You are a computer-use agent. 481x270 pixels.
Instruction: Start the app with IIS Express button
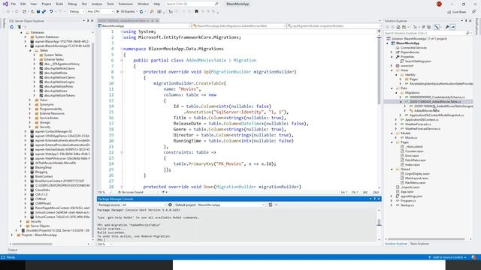point(126,12)
